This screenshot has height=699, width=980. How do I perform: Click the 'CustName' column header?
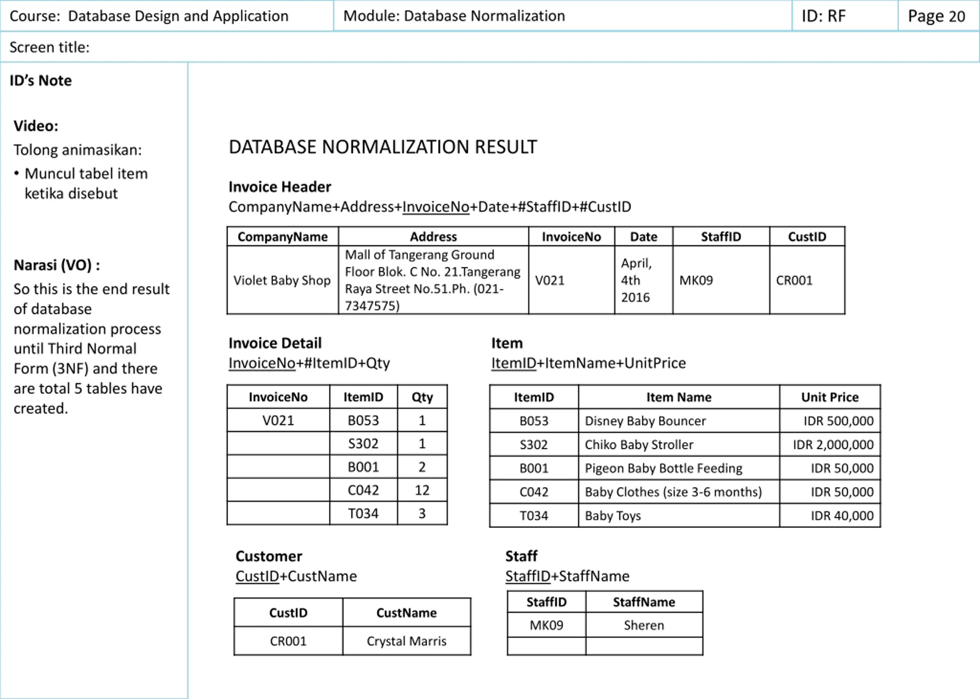click(407, 612)
